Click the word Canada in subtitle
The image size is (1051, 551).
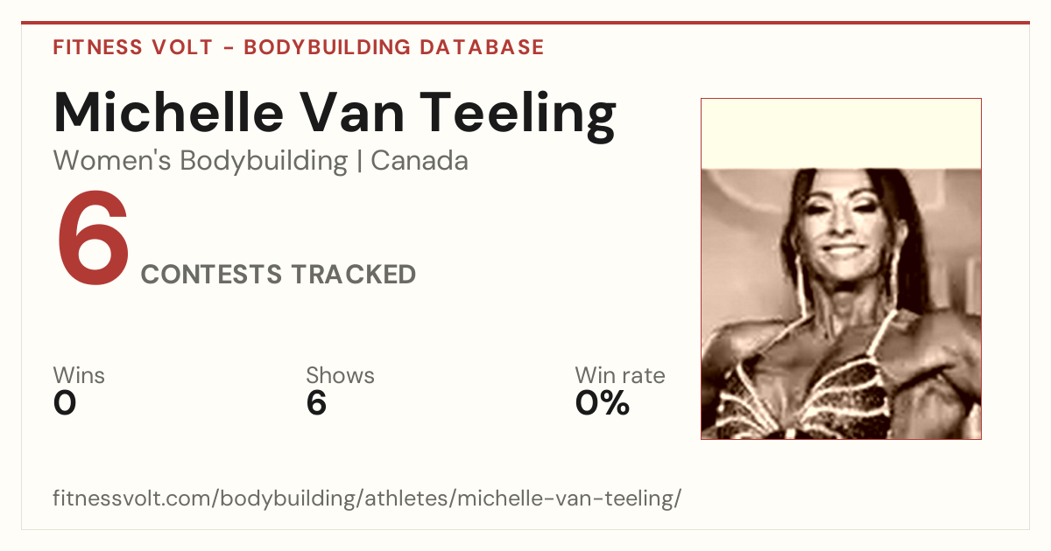420,161
